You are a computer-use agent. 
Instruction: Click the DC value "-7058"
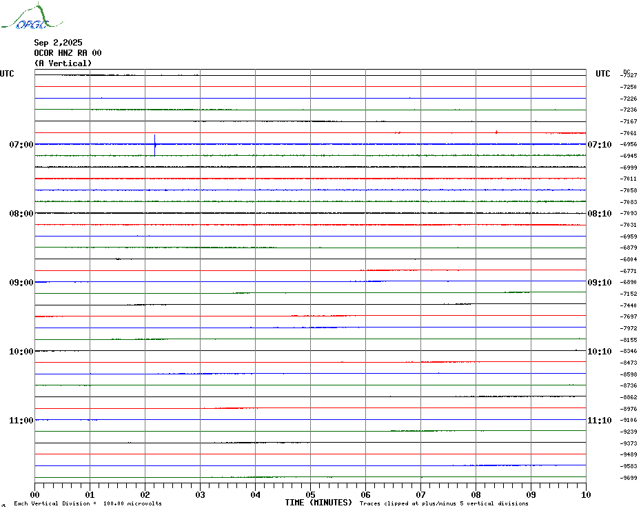(629, 190)
